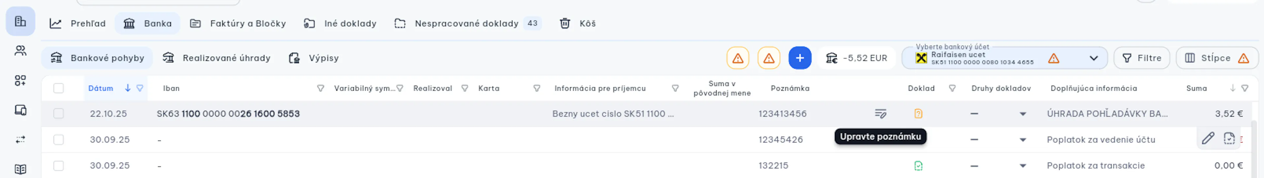Open the users icon in left sidebar
Image resolution: width=1264 pixels, height=178 pixels.
pos(20,51)
